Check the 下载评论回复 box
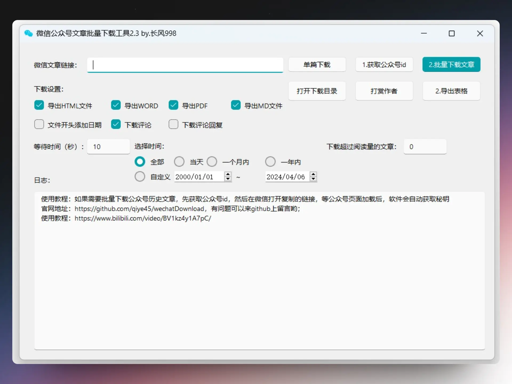The width and height of the screenshot is (512, 384). (173, 125)
